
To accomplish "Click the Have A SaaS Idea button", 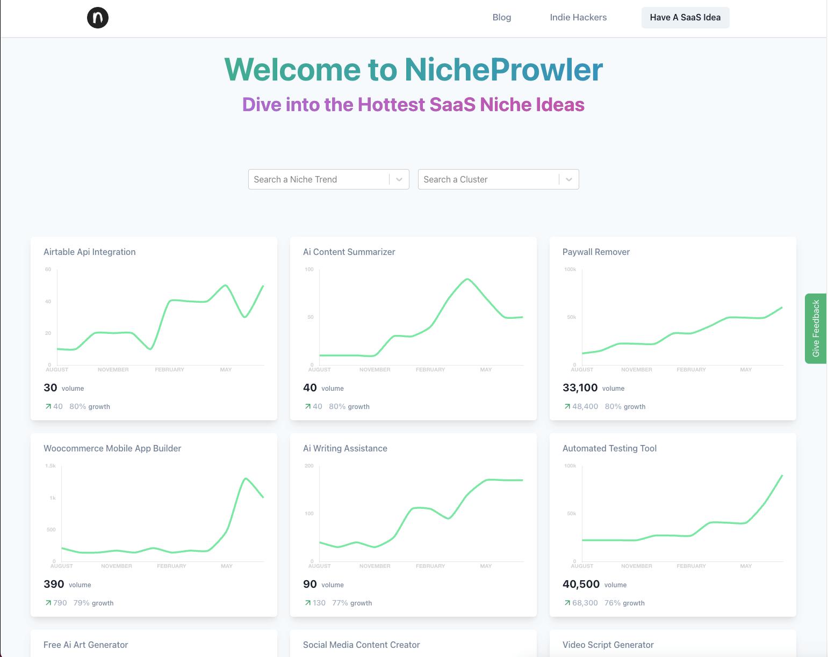I will click(685, 17).
